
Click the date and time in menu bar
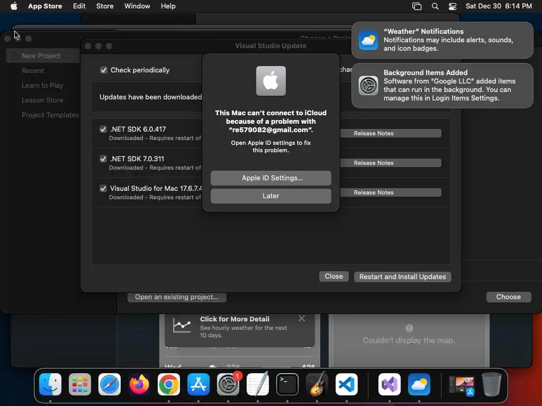499,6
